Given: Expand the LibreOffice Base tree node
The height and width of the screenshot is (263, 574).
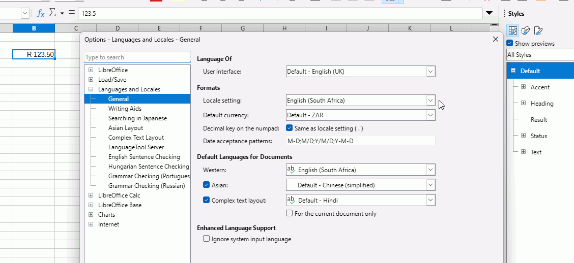Looking at the screenshot, I should (x=91, y=205).
